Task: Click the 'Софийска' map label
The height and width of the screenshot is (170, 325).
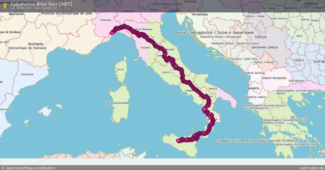Action: click(298, 60)
